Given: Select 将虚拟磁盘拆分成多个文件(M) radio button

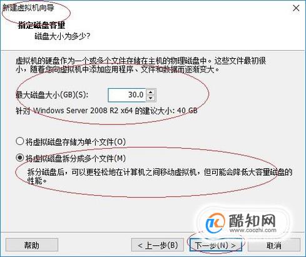Looking at the screenshot, I should click(19, 158).
